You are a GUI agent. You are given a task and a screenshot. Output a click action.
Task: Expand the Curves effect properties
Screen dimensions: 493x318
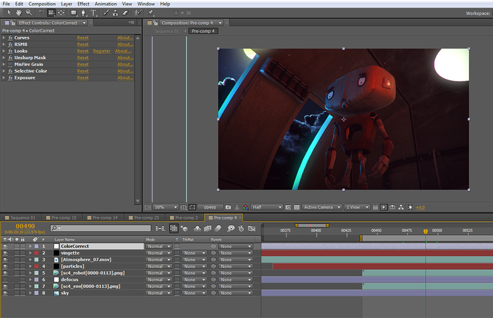click(x=4, y=38)
